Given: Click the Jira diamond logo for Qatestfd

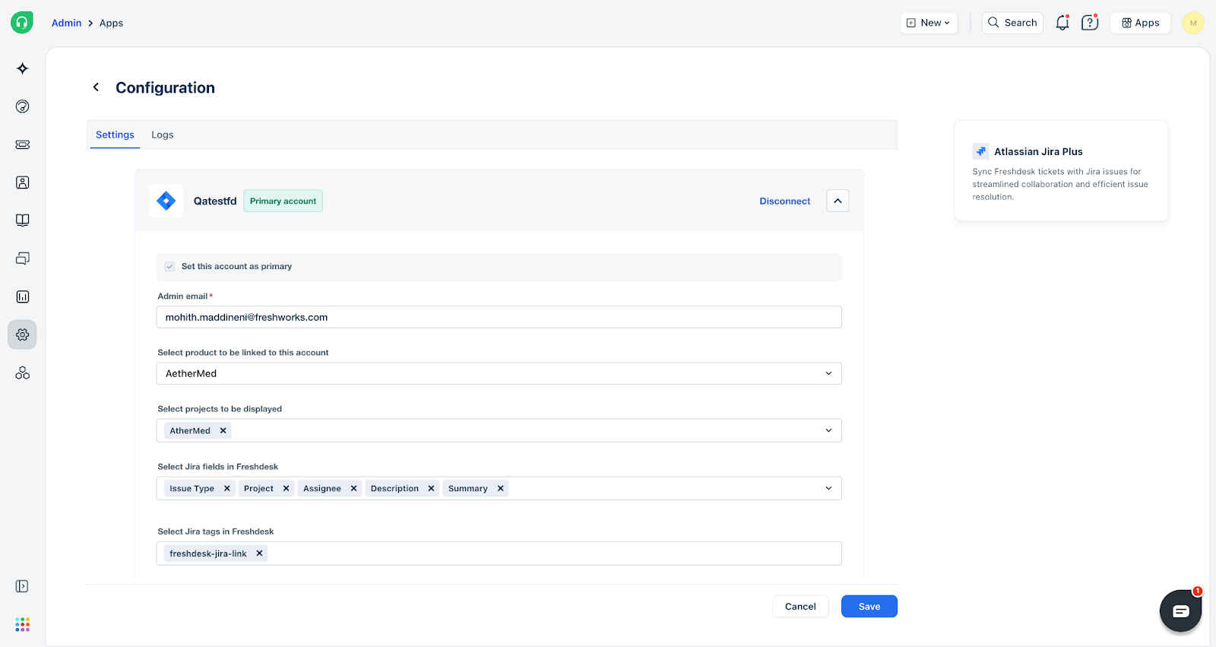Looking at the screenshot, I should [166, 201].
